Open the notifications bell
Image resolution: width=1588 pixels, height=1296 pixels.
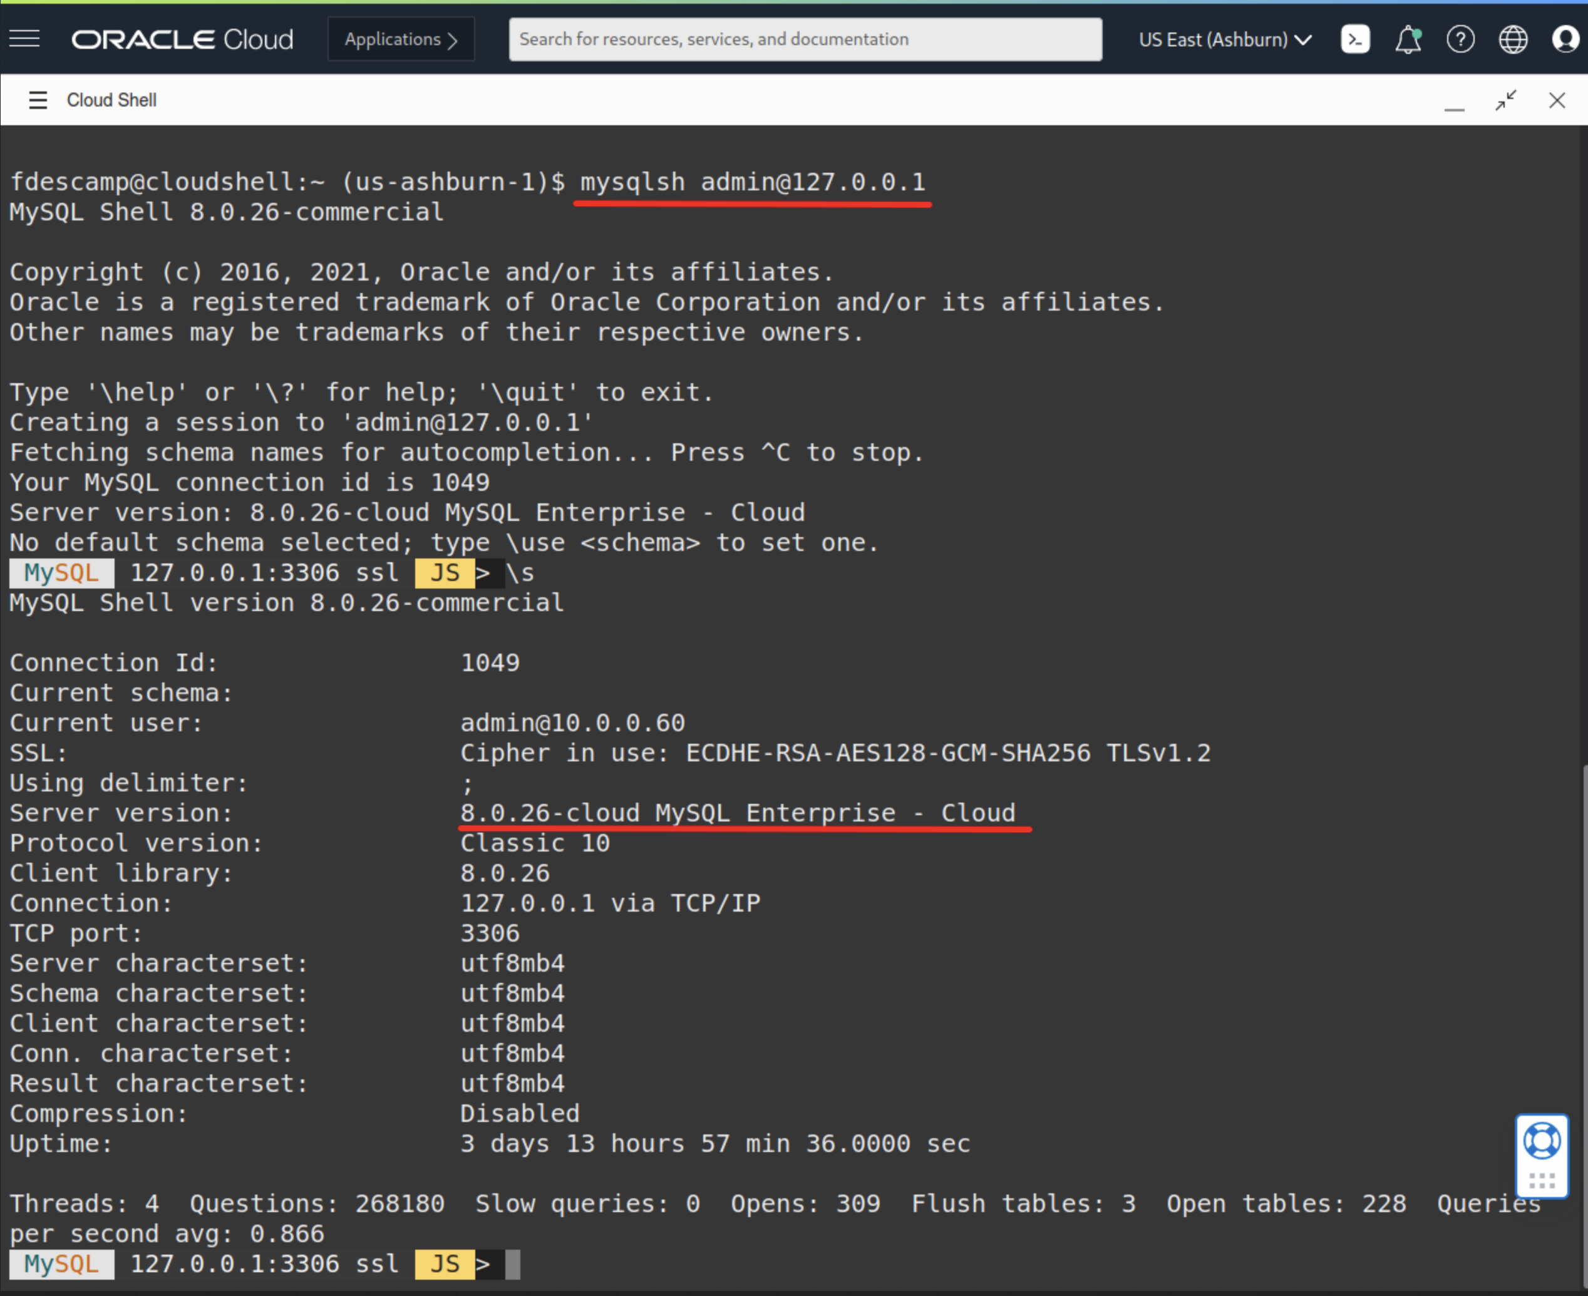click(x=1407, y=39)
